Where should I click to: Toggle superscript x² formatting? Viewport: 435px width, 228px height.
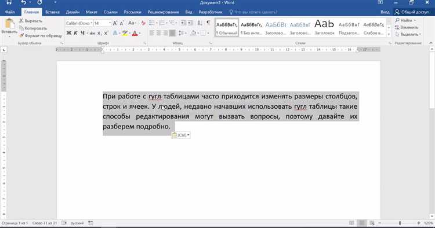106,33
